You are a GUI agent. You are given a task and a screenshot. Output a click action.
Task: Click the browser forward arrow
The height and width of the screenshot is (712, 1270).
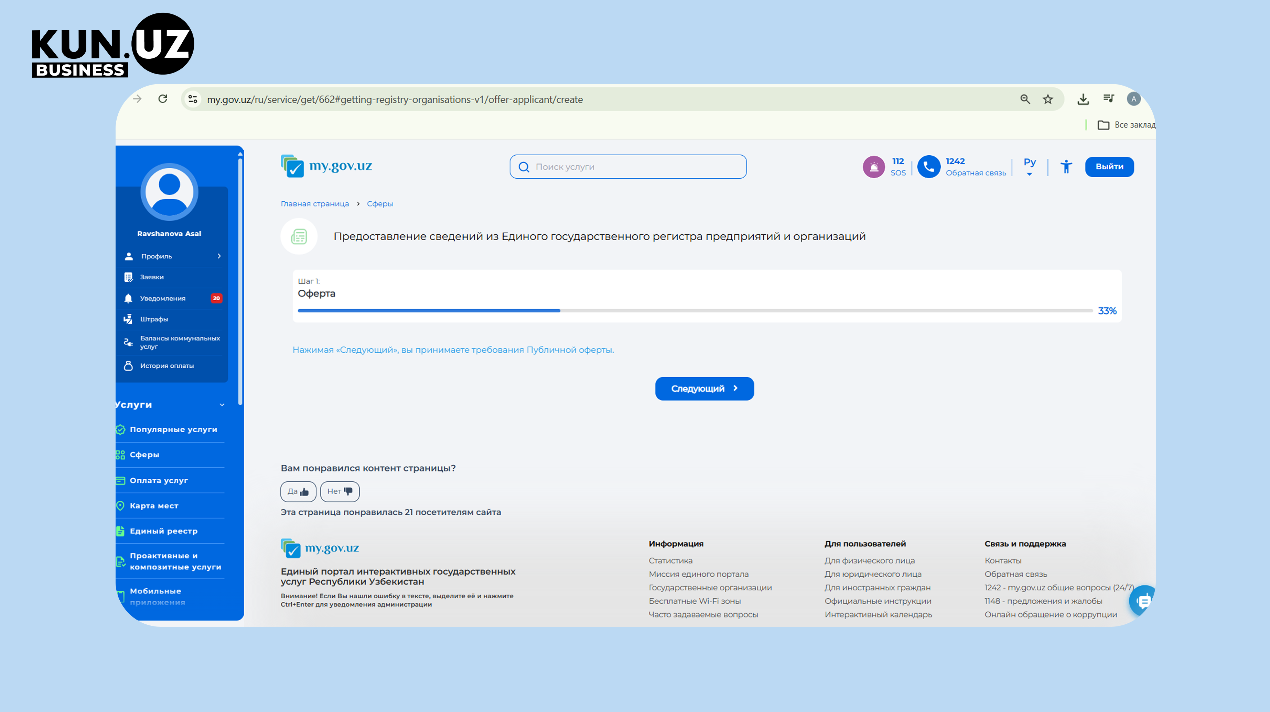(138, 99)
